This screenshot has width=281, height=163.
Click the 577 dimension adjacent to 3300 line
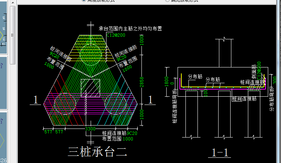click(59, 132)
